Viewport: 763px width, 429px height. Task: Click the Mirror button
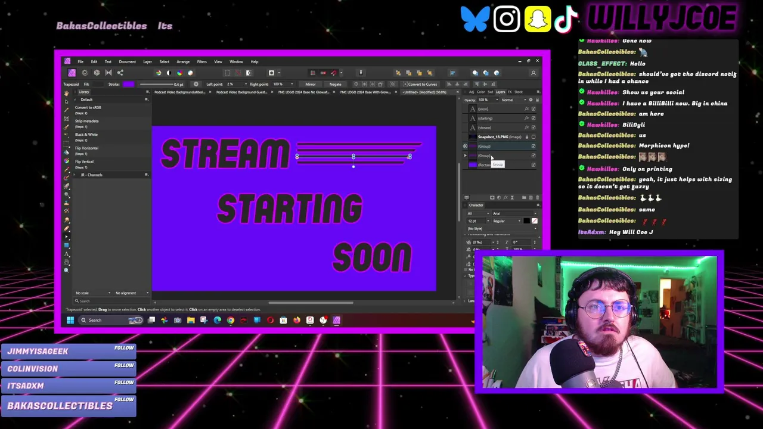(311, 84)
